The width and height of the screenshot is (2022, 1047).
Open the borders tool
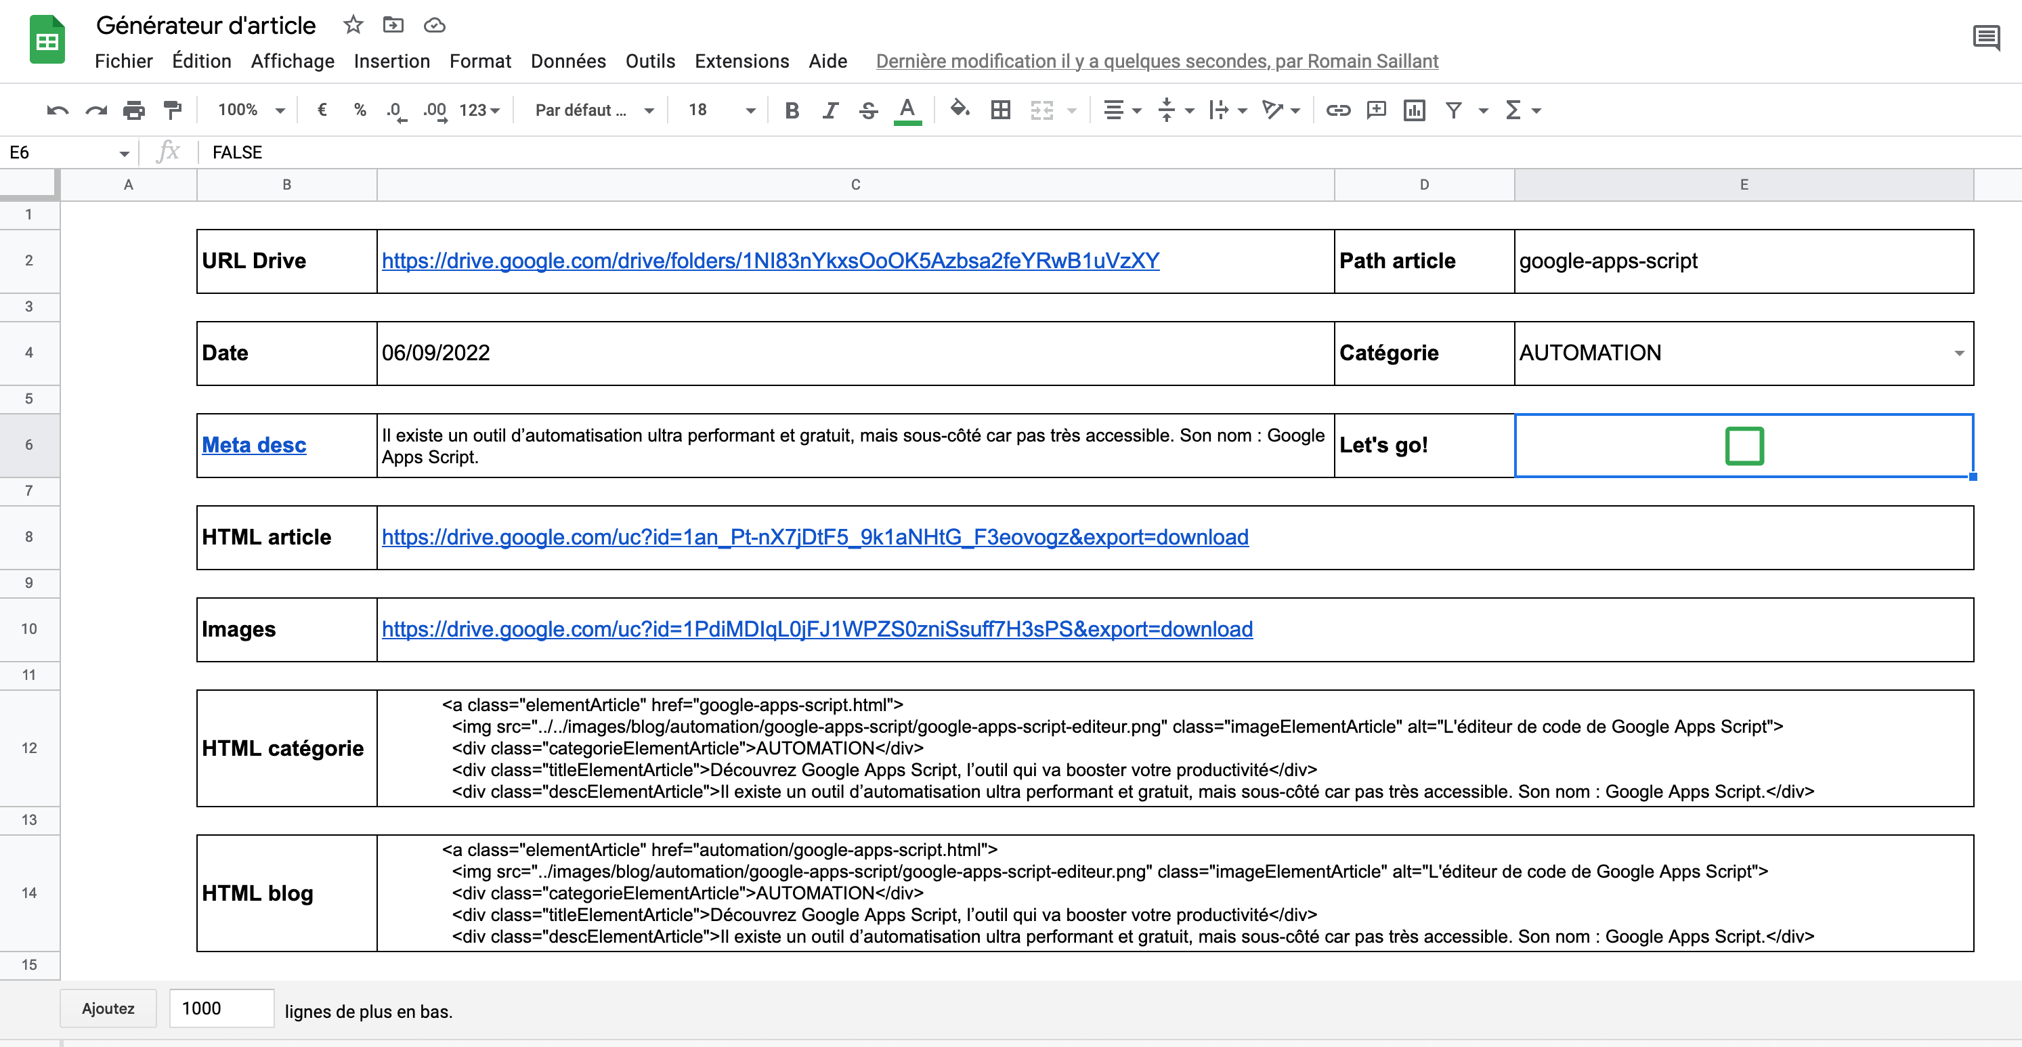point(1000,110)
